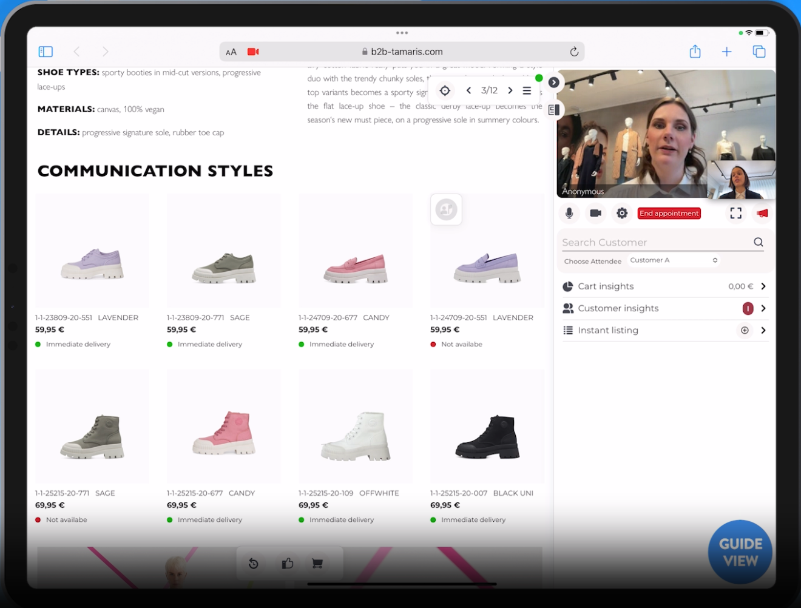Toggle the camera in video panel
This screenshot has height=608, width=801.
595,213
